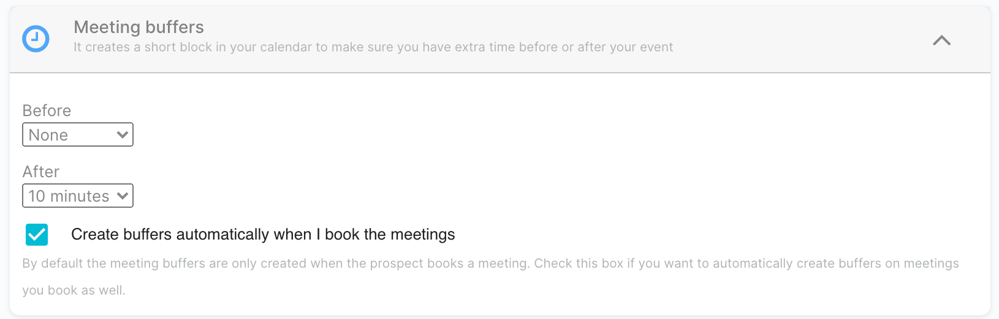
Task: Click the 'you book as well.' text line
Action: (x=74, y=290)
